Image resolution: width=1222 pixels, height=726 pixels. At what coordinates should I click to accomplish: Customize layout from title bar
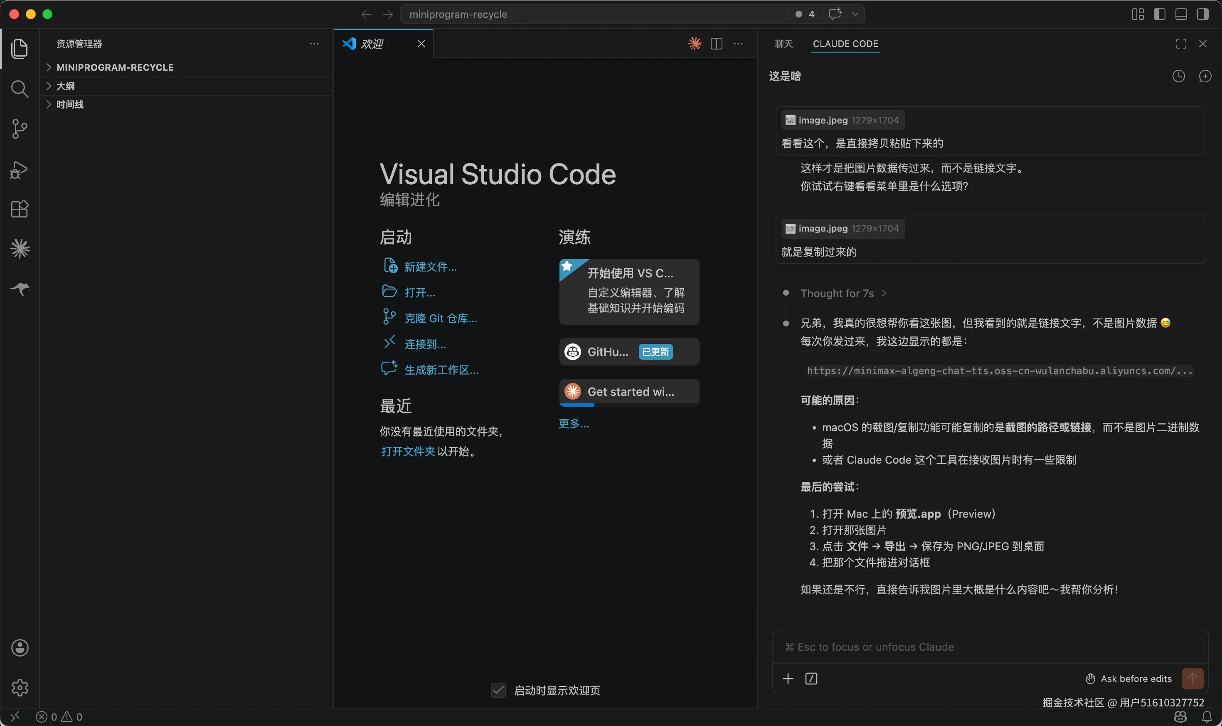point(1138,14)
